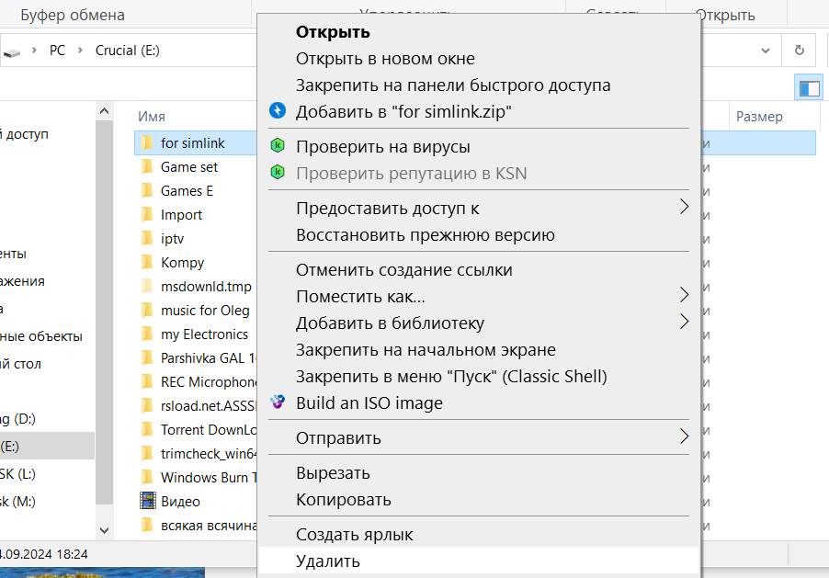Select the music for Oleg folder

(204, 311)
